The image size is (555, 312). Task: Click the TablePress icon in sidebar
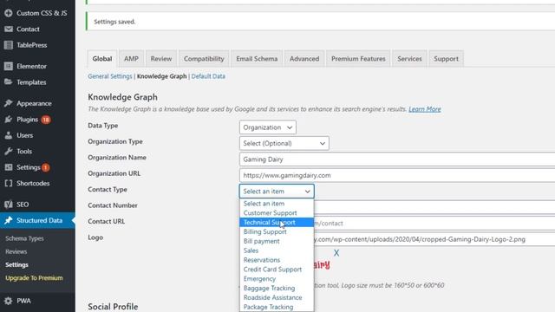pyautogui.click(x=9, y=45)
